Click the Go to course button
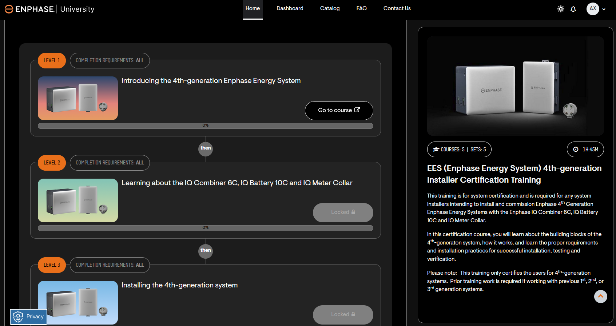 [339, 111]
